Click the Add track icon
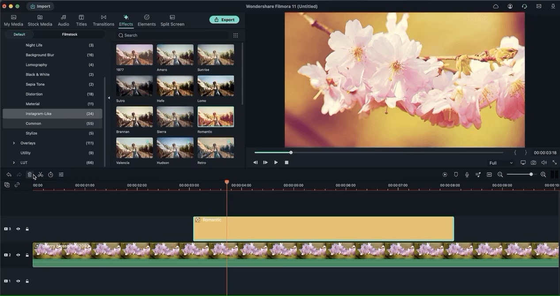 [7, 185]
